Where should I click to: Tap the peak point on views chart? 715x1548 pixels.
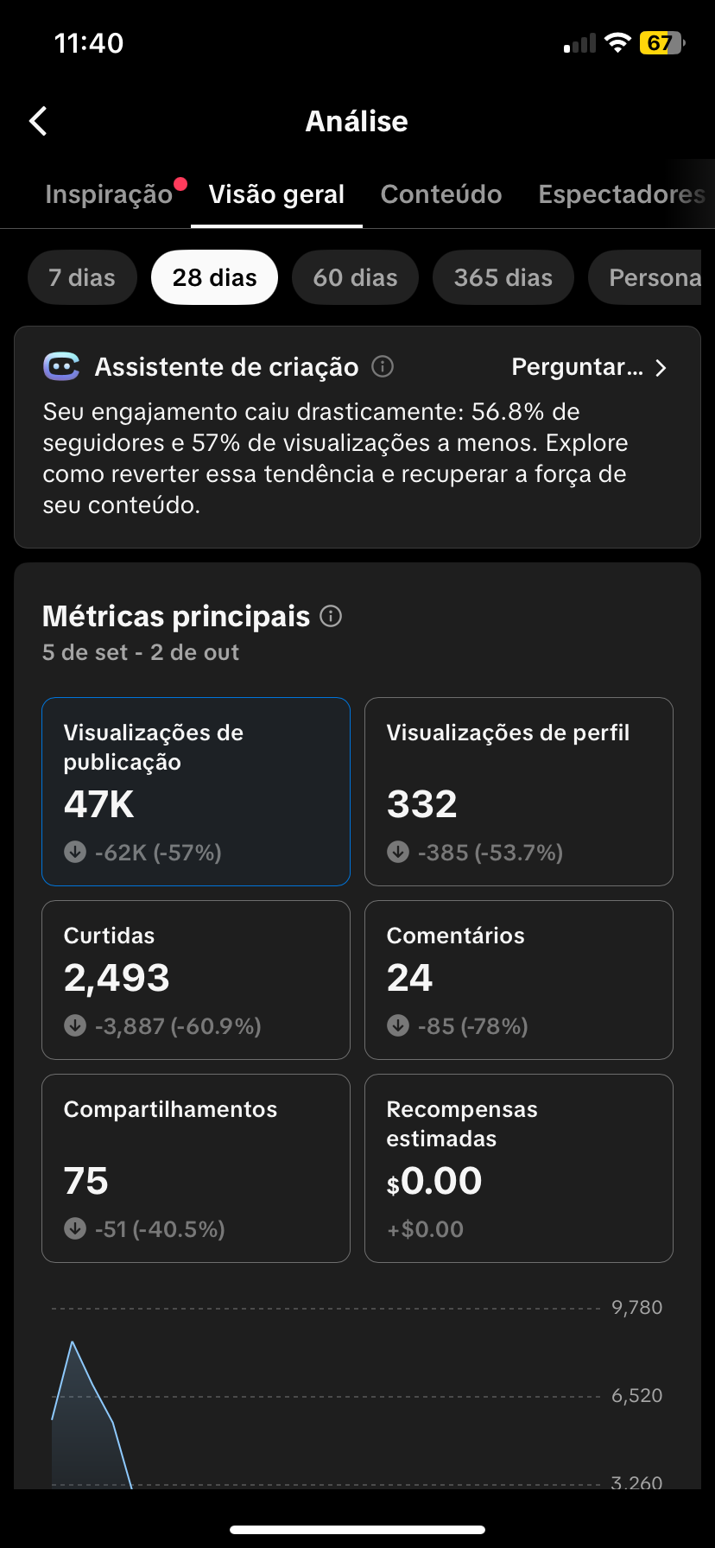[x=73, y=1342]
